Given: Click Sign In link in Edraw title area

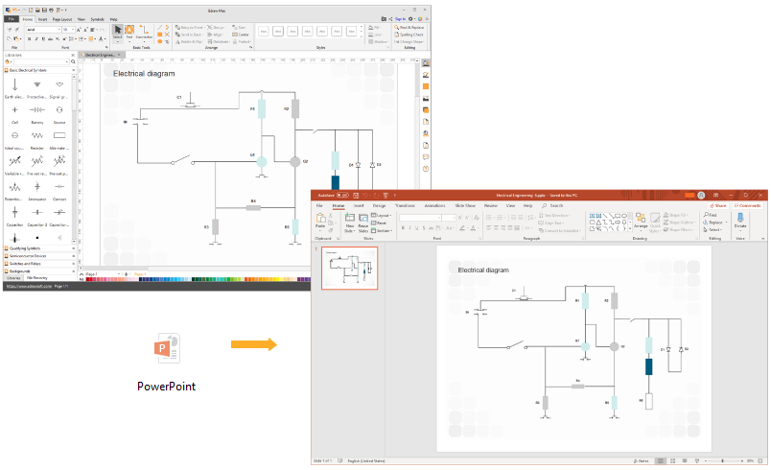Looking at the screenshot, I should 400,19.
